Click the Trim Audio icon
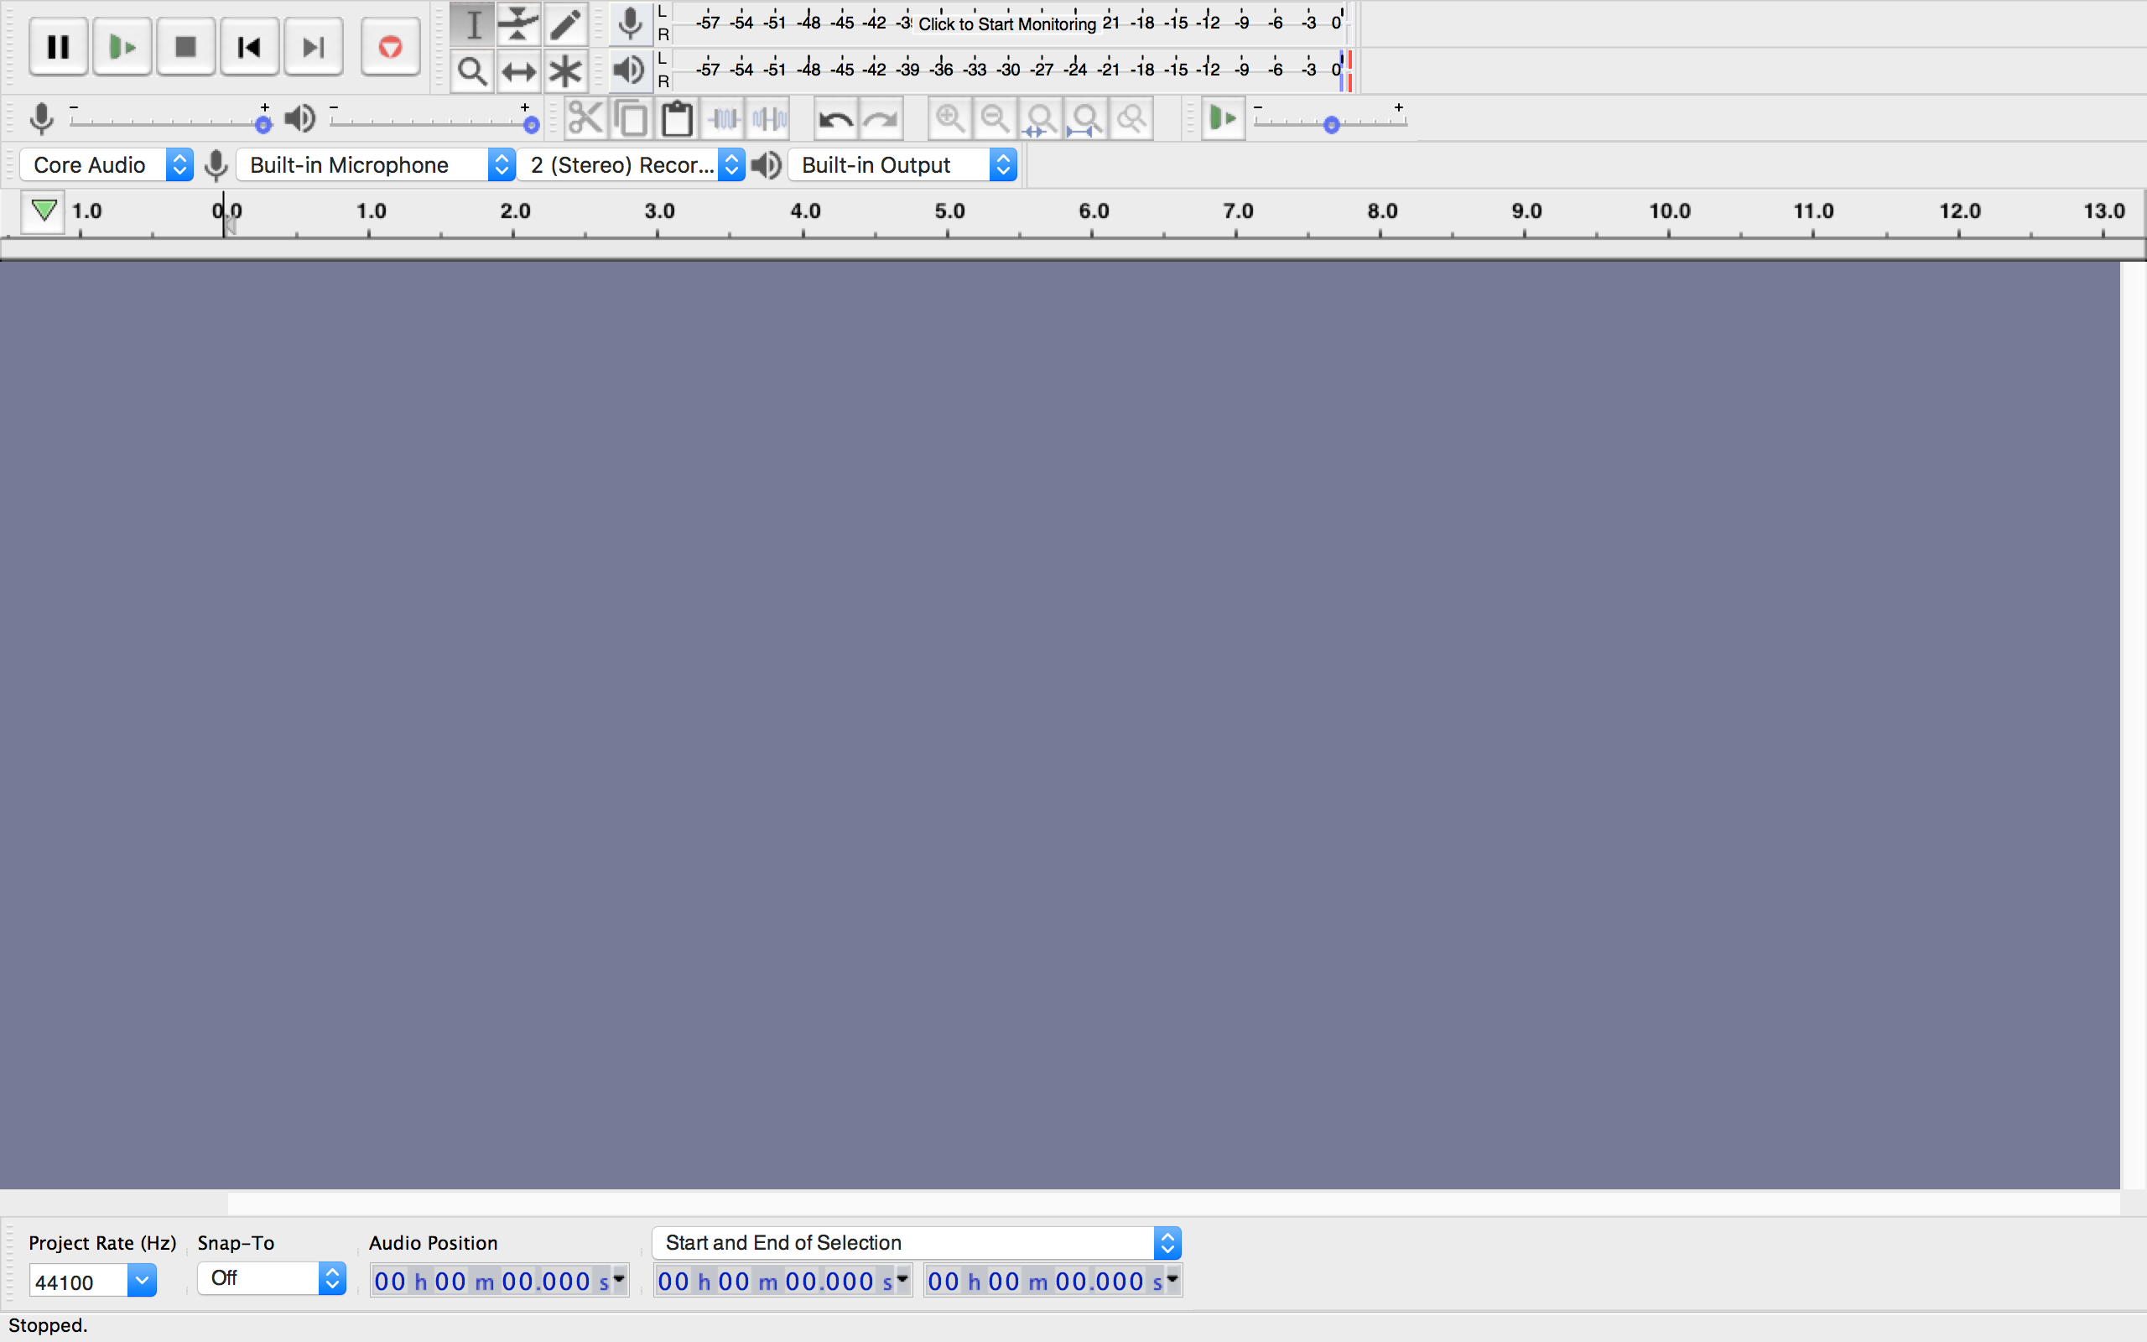Viewport: 2147px width, 1342px height. (x=722, y=117)
